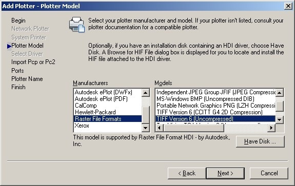Select Independent JPEG Group JFIF model

(215, 92)
